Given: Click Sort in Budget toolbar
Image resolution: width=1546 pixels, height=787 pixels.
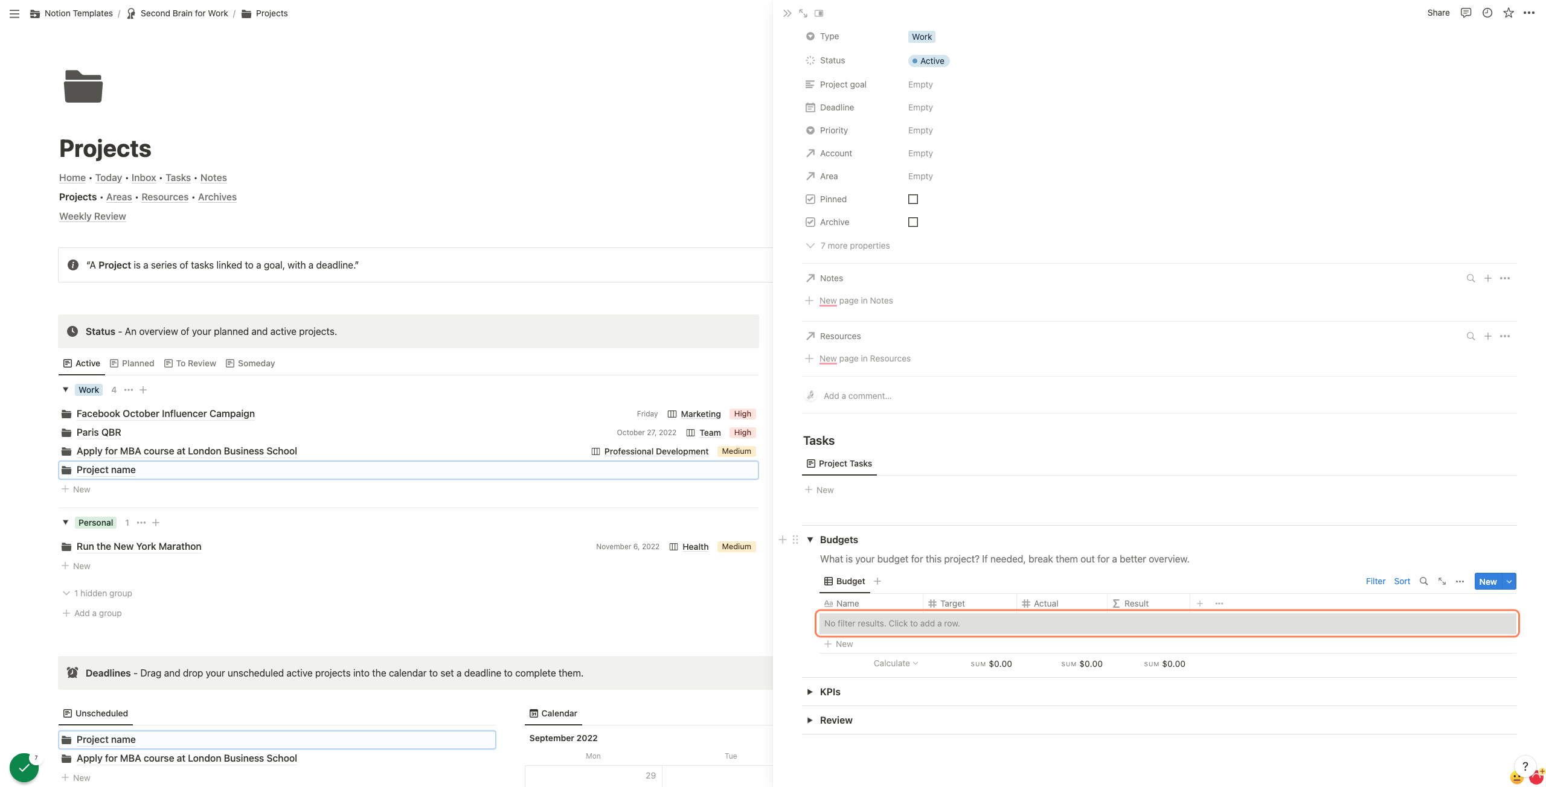Looking at the screenshot, I should [1402, 581].
